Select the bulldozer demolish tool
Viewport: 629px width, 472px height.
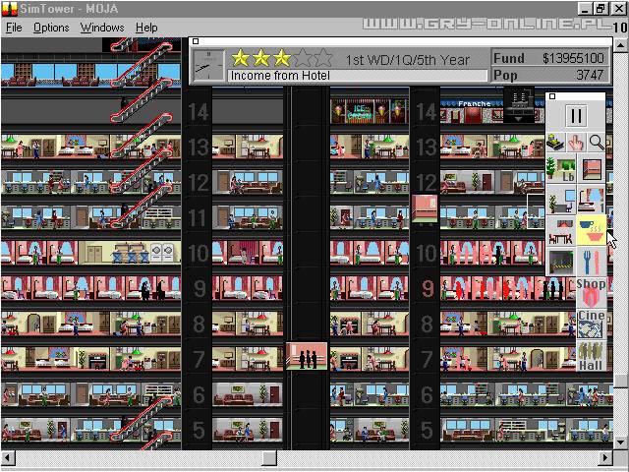(x=557, y=144)
